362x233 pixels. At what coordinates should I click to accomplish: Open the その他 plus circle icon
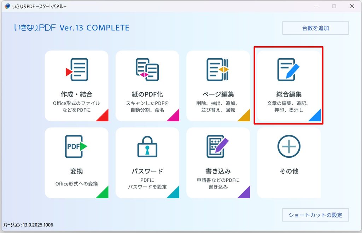(289, 146)
